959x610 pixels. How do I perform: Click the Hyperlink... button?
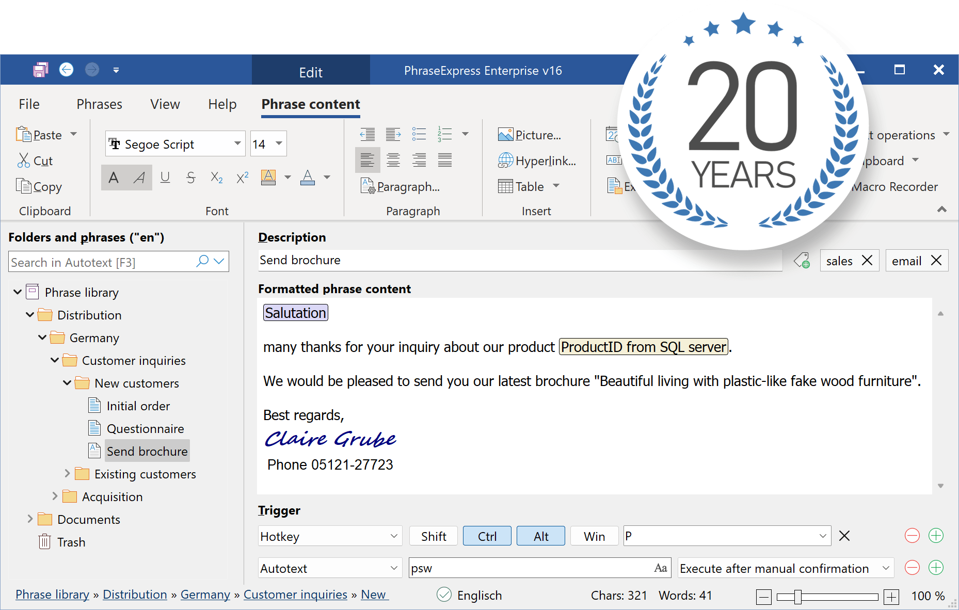(537, 160)
